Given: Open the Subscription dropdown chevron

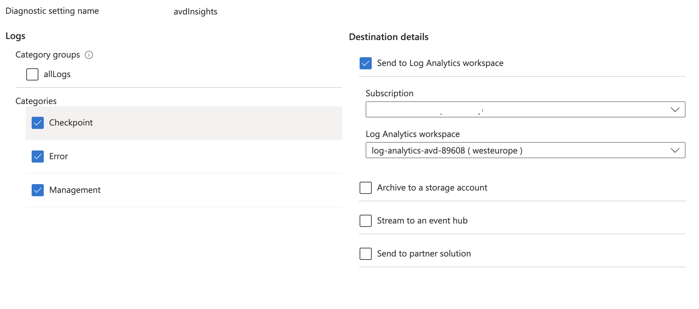Looking at the screenshot, I should coord(674,109).
